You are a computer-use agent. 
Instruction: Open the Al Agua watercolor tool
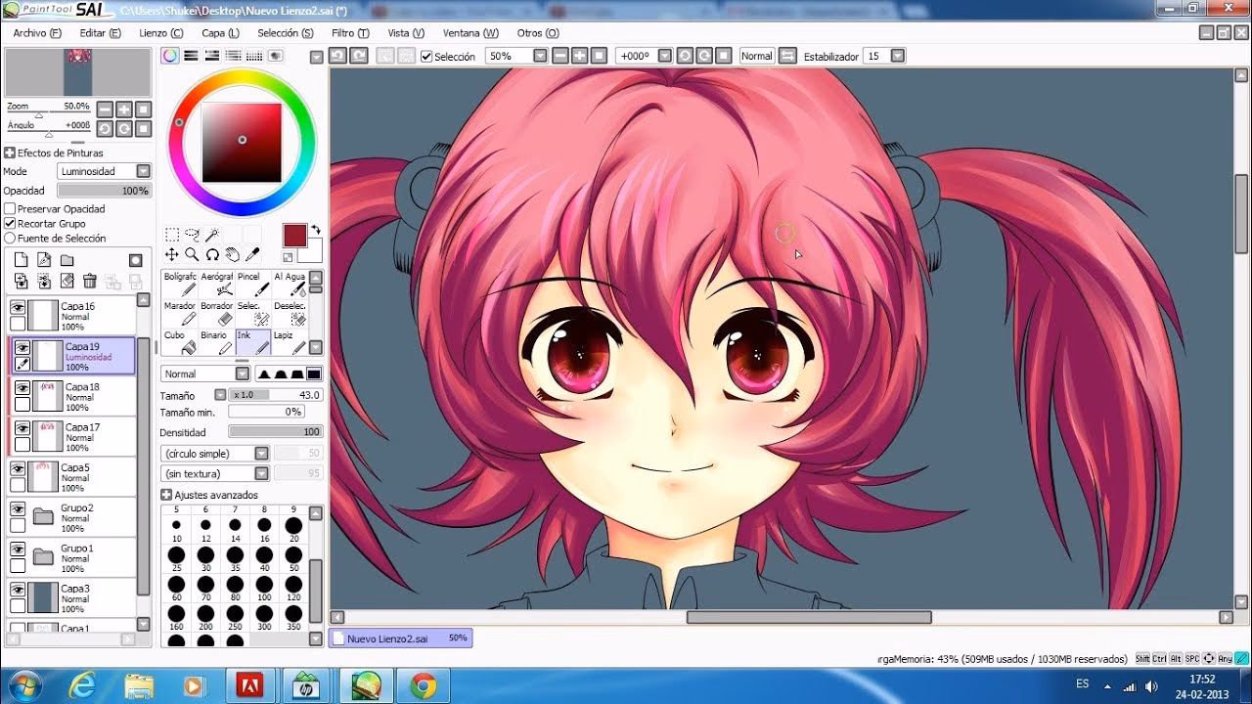coord(291,282)
